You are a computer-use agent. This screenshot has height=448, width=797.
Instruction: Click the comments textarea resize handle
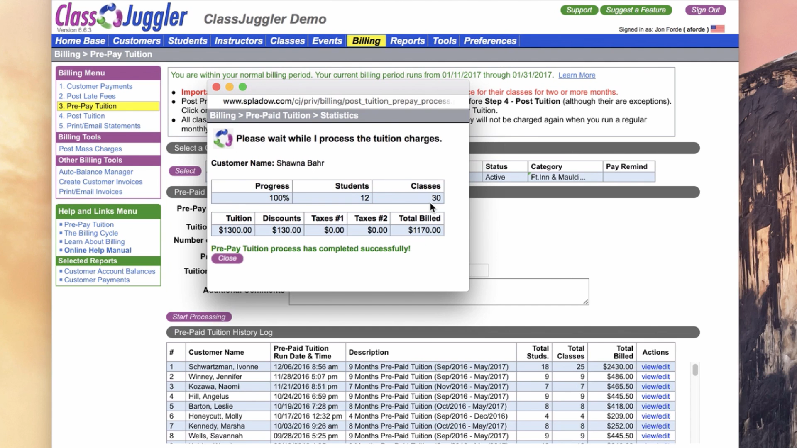point(585,302)
